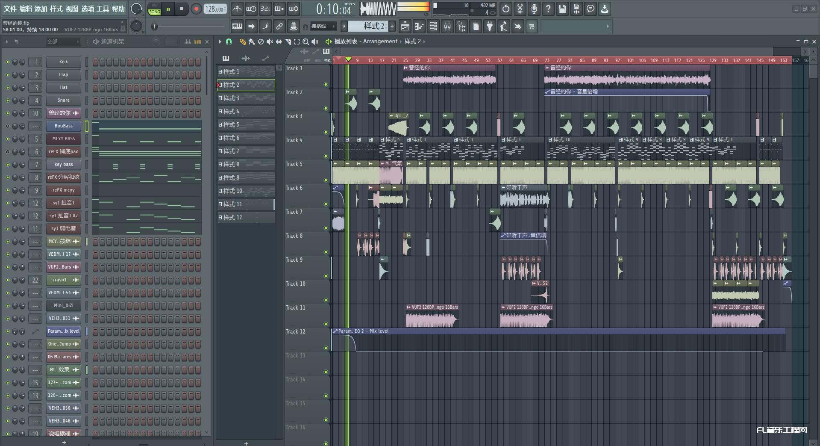Open the 添加 (Add) menu
Screen dimensions: 820x446
click(x=41, y=9)
